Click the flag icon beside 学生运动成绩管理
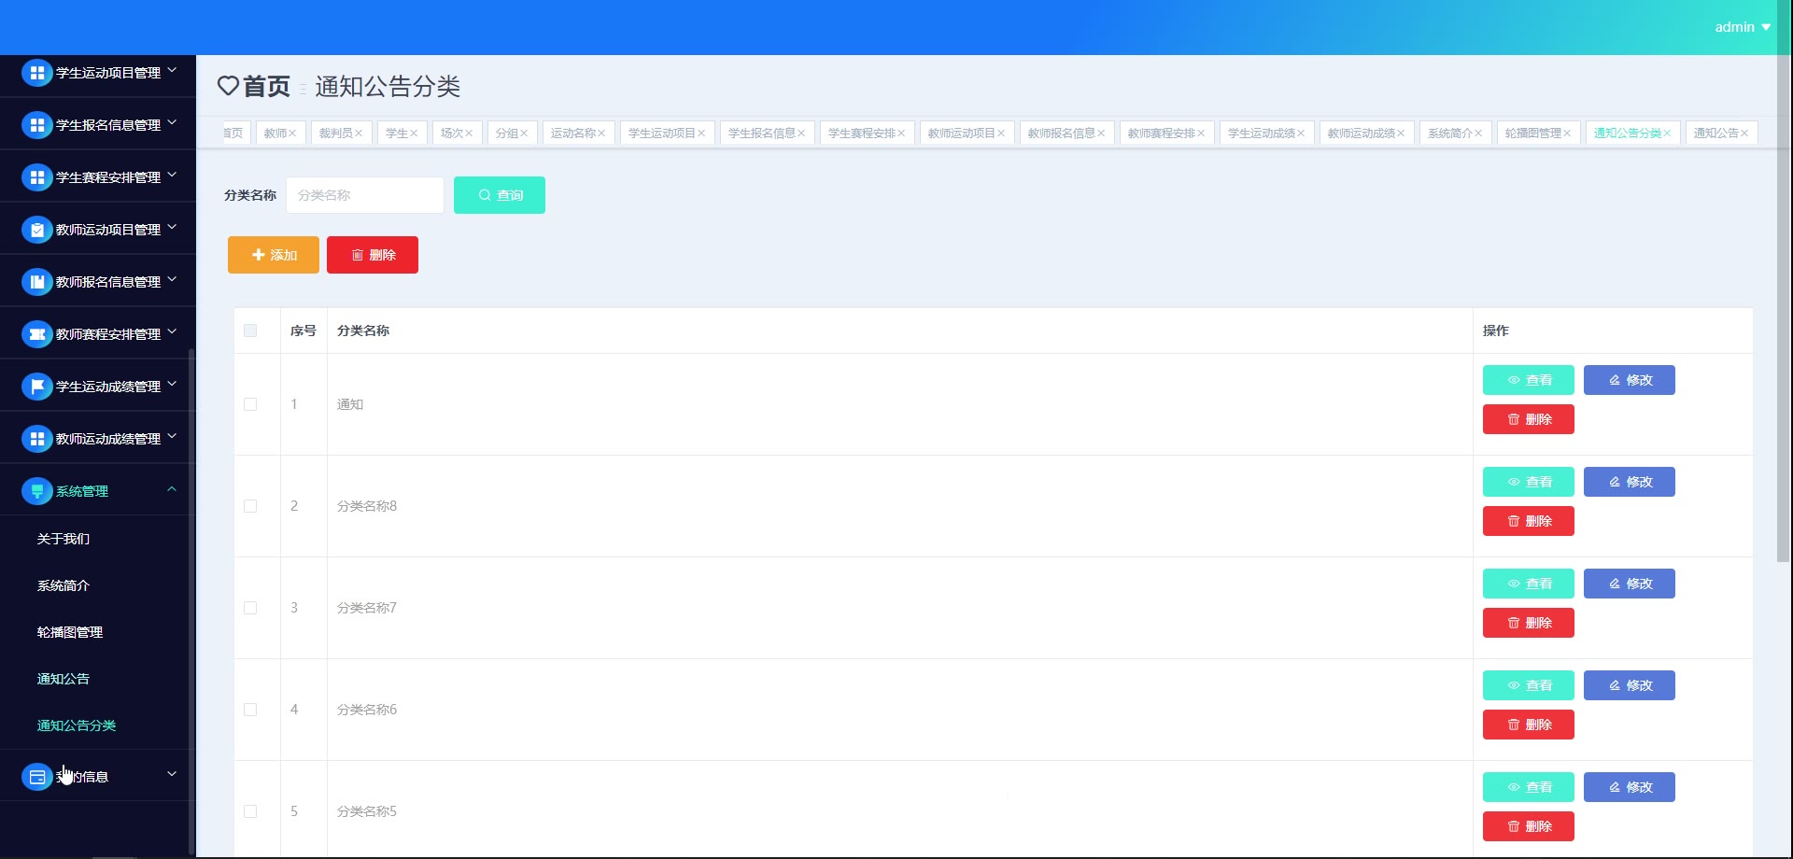Screen dimensions: 1793x859 (36, 387)
